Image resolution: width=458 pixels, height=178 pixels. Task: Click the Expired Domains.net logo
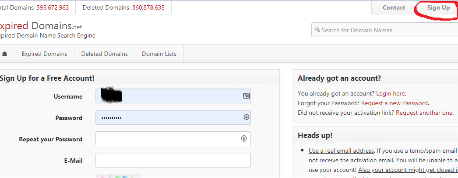tap(41, 26)
